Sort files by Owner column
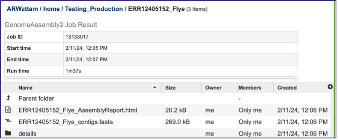The width and height of the screenshot is (338, 140). [213, 88]
